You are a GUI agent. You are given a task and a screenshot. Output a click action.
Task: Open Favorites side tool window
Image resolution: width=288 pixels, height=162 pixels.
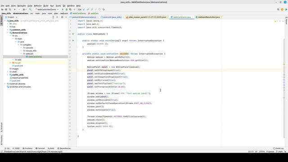pos(1,140)
